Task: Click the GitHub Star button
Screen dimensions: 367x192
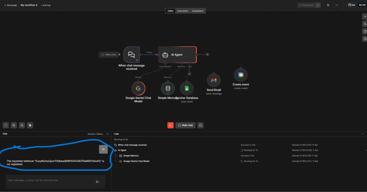Action: pyautogui.click(x=352, y=5)
